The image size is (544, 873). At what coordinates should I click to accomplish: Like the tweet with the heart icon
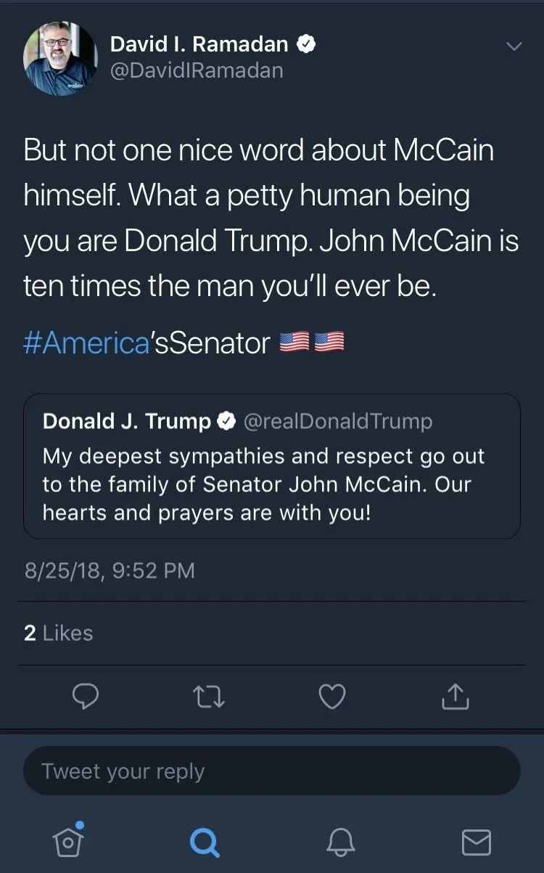(x=332, y=697)
